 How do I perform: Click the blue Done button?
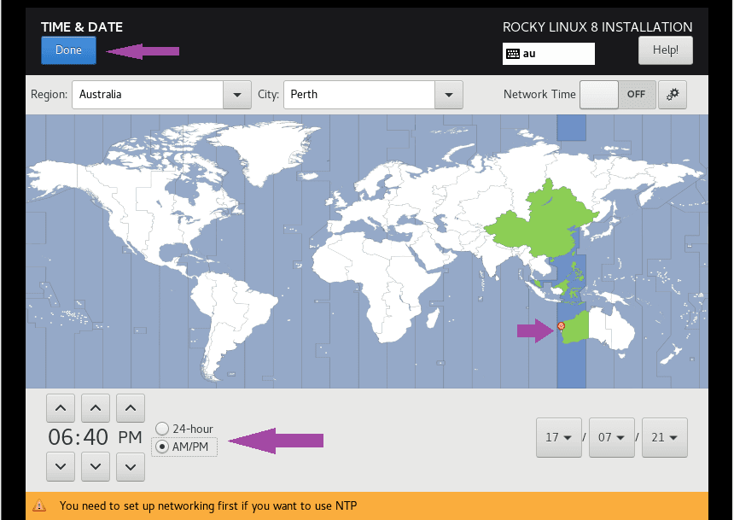tap(68, 50)
